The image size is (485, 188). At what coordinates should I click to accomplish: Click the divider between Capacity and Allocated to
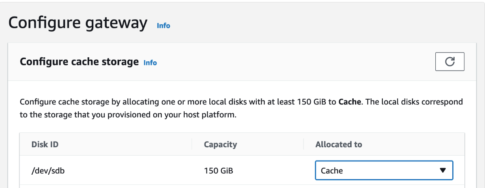[304, 144]
